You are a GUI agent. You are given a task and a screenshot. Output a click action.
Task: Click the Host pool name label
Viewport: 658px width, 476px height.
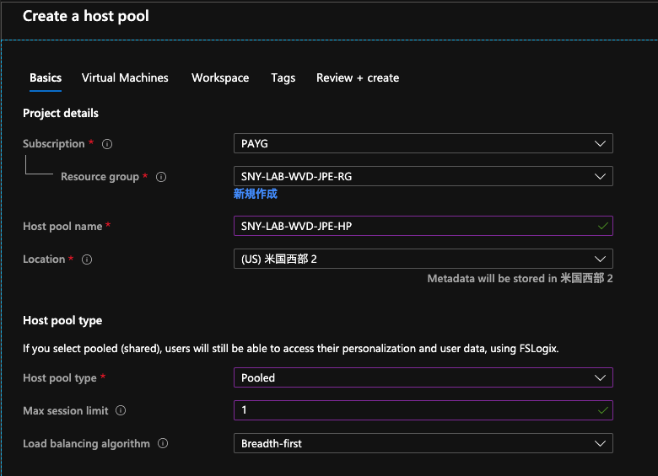point(62,227)
